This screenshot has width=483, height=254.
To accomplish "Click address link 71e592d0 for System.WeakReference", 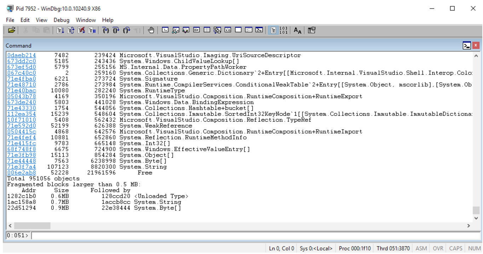I will pyautogui.click(x=22, y=126).
